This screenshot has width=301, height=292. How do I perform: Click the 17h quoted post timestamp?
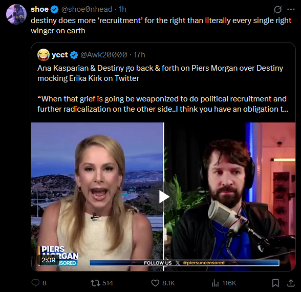[x=139, y=55]
